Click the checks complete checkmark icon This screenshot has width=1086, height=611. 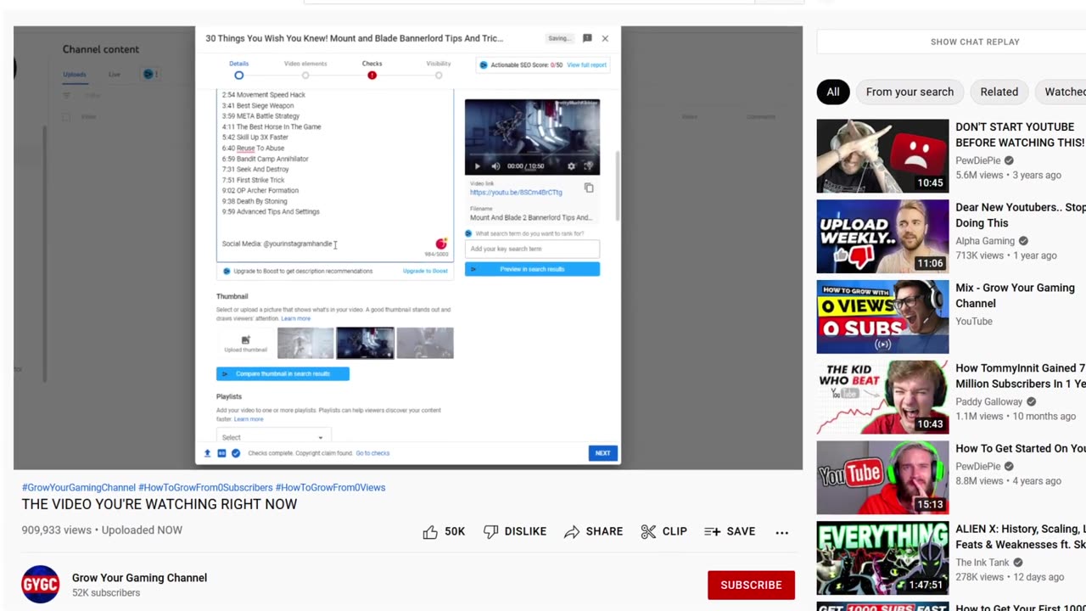[x=236, y=453]
